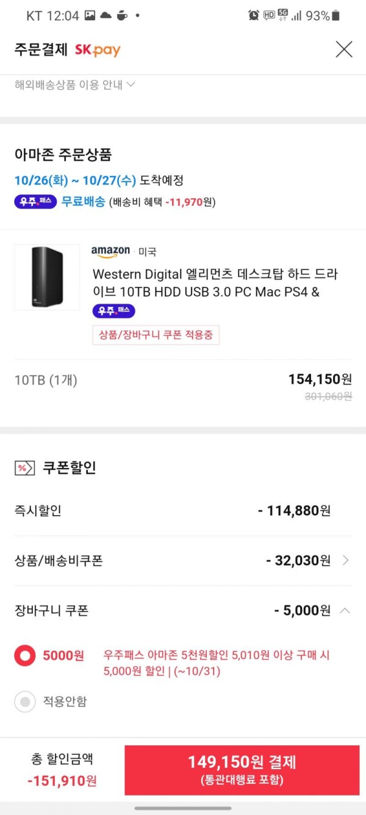
Task: Select 적용안함 radio option
Action: (x=25, y=701)
